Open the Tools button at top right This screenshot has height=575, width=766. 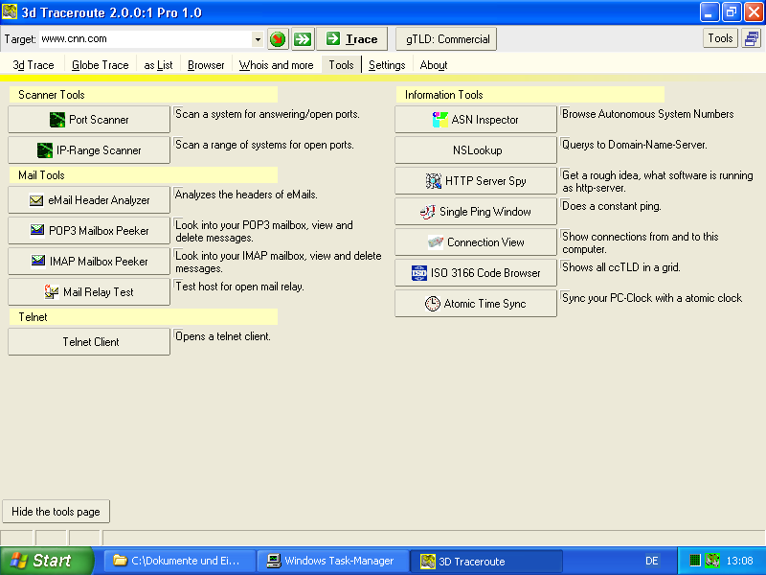[720, 38]
